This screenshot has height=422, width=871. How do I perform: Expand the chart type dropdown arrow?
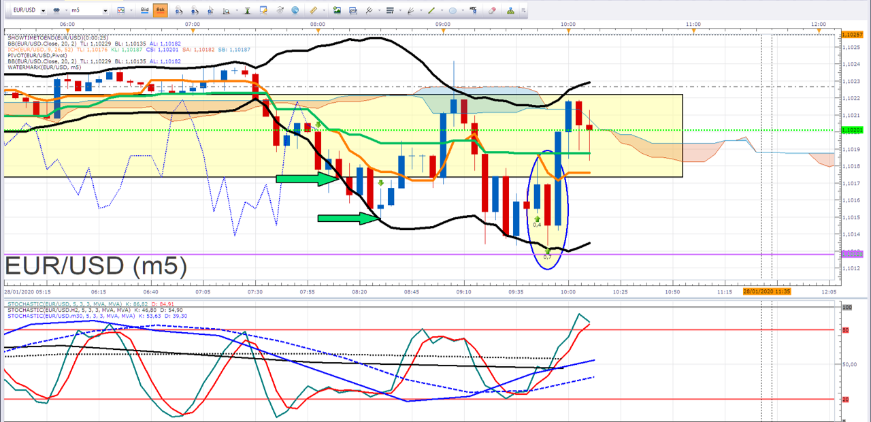[x=131, y=11]
